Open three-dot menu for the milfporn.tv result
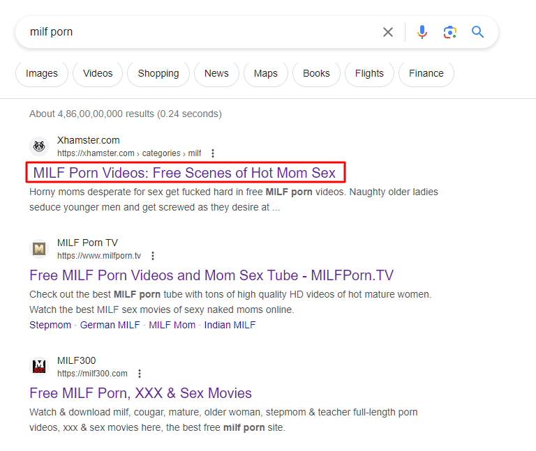Viewport: 536px width, 451px height. [x=153, y=256]
